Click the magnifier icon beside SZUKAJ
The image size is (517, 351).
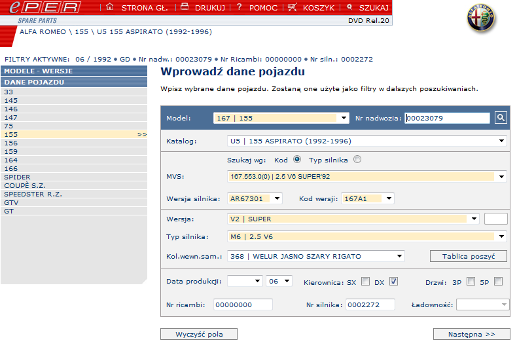(x=349, y=7)
